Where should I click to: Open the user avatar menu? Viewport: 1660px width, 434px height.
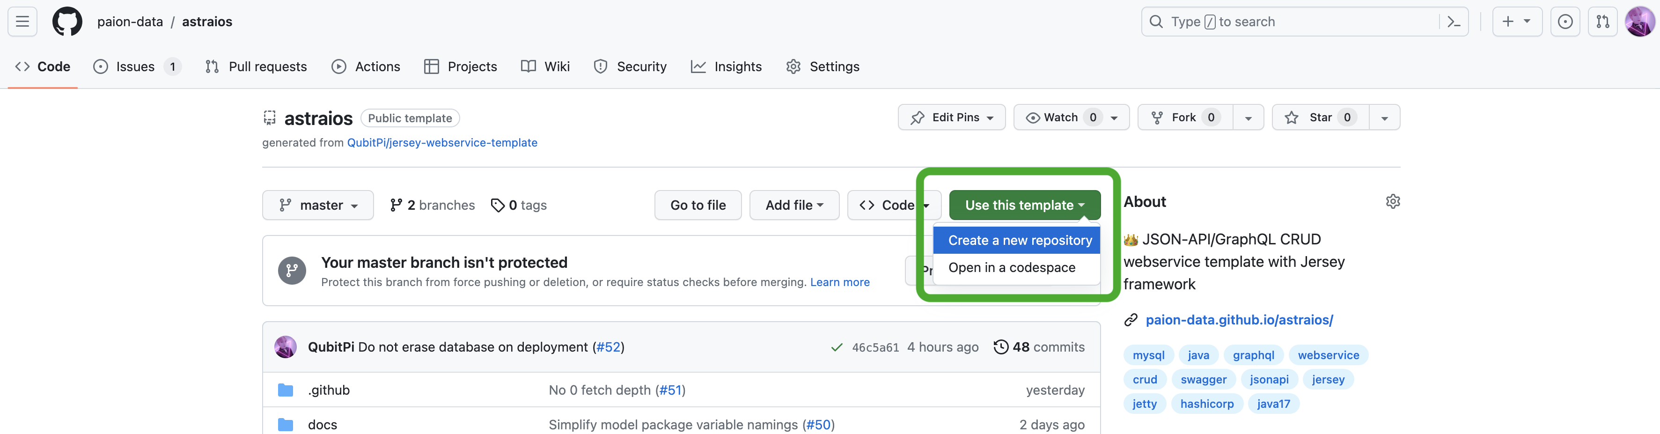(1639, 22)
